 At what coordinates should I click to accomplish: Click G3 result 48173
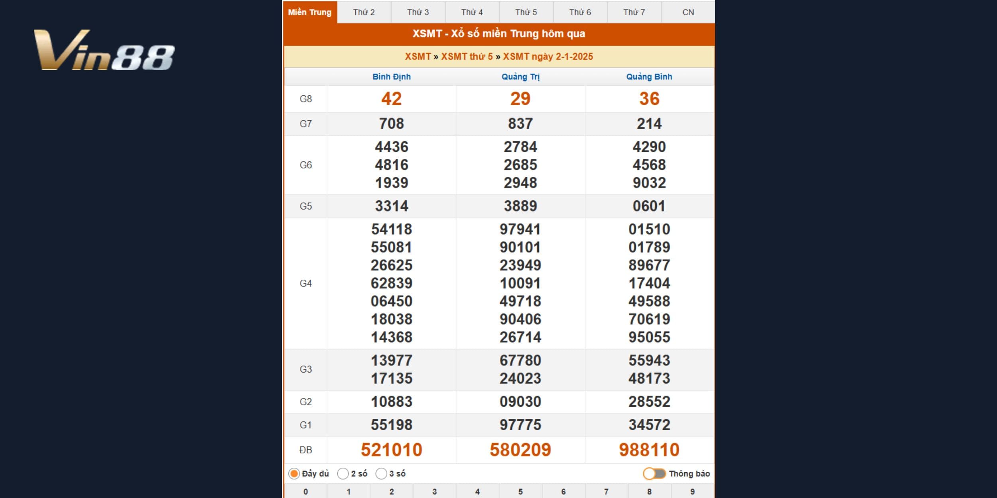pos(649,379)
